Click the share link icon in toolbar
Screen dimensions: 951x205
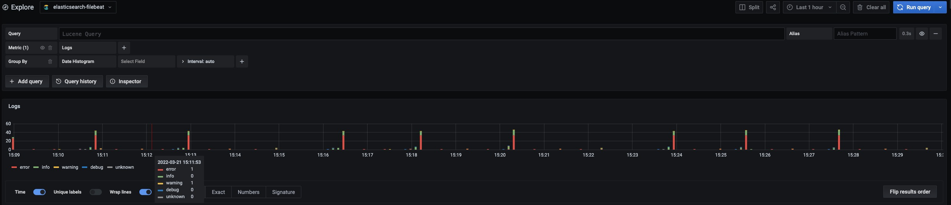(773, 7)
